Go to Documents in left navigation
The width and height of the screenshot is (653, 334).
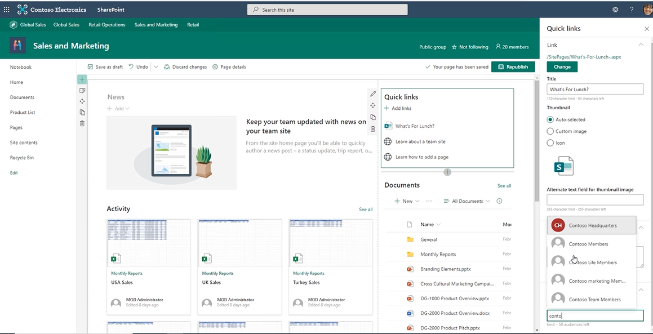click(x=22, y=97)
